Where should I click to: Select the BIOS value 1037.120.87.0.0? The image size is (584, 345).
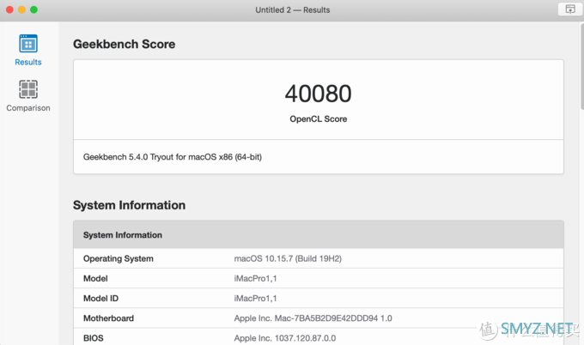tap(285, 338)
